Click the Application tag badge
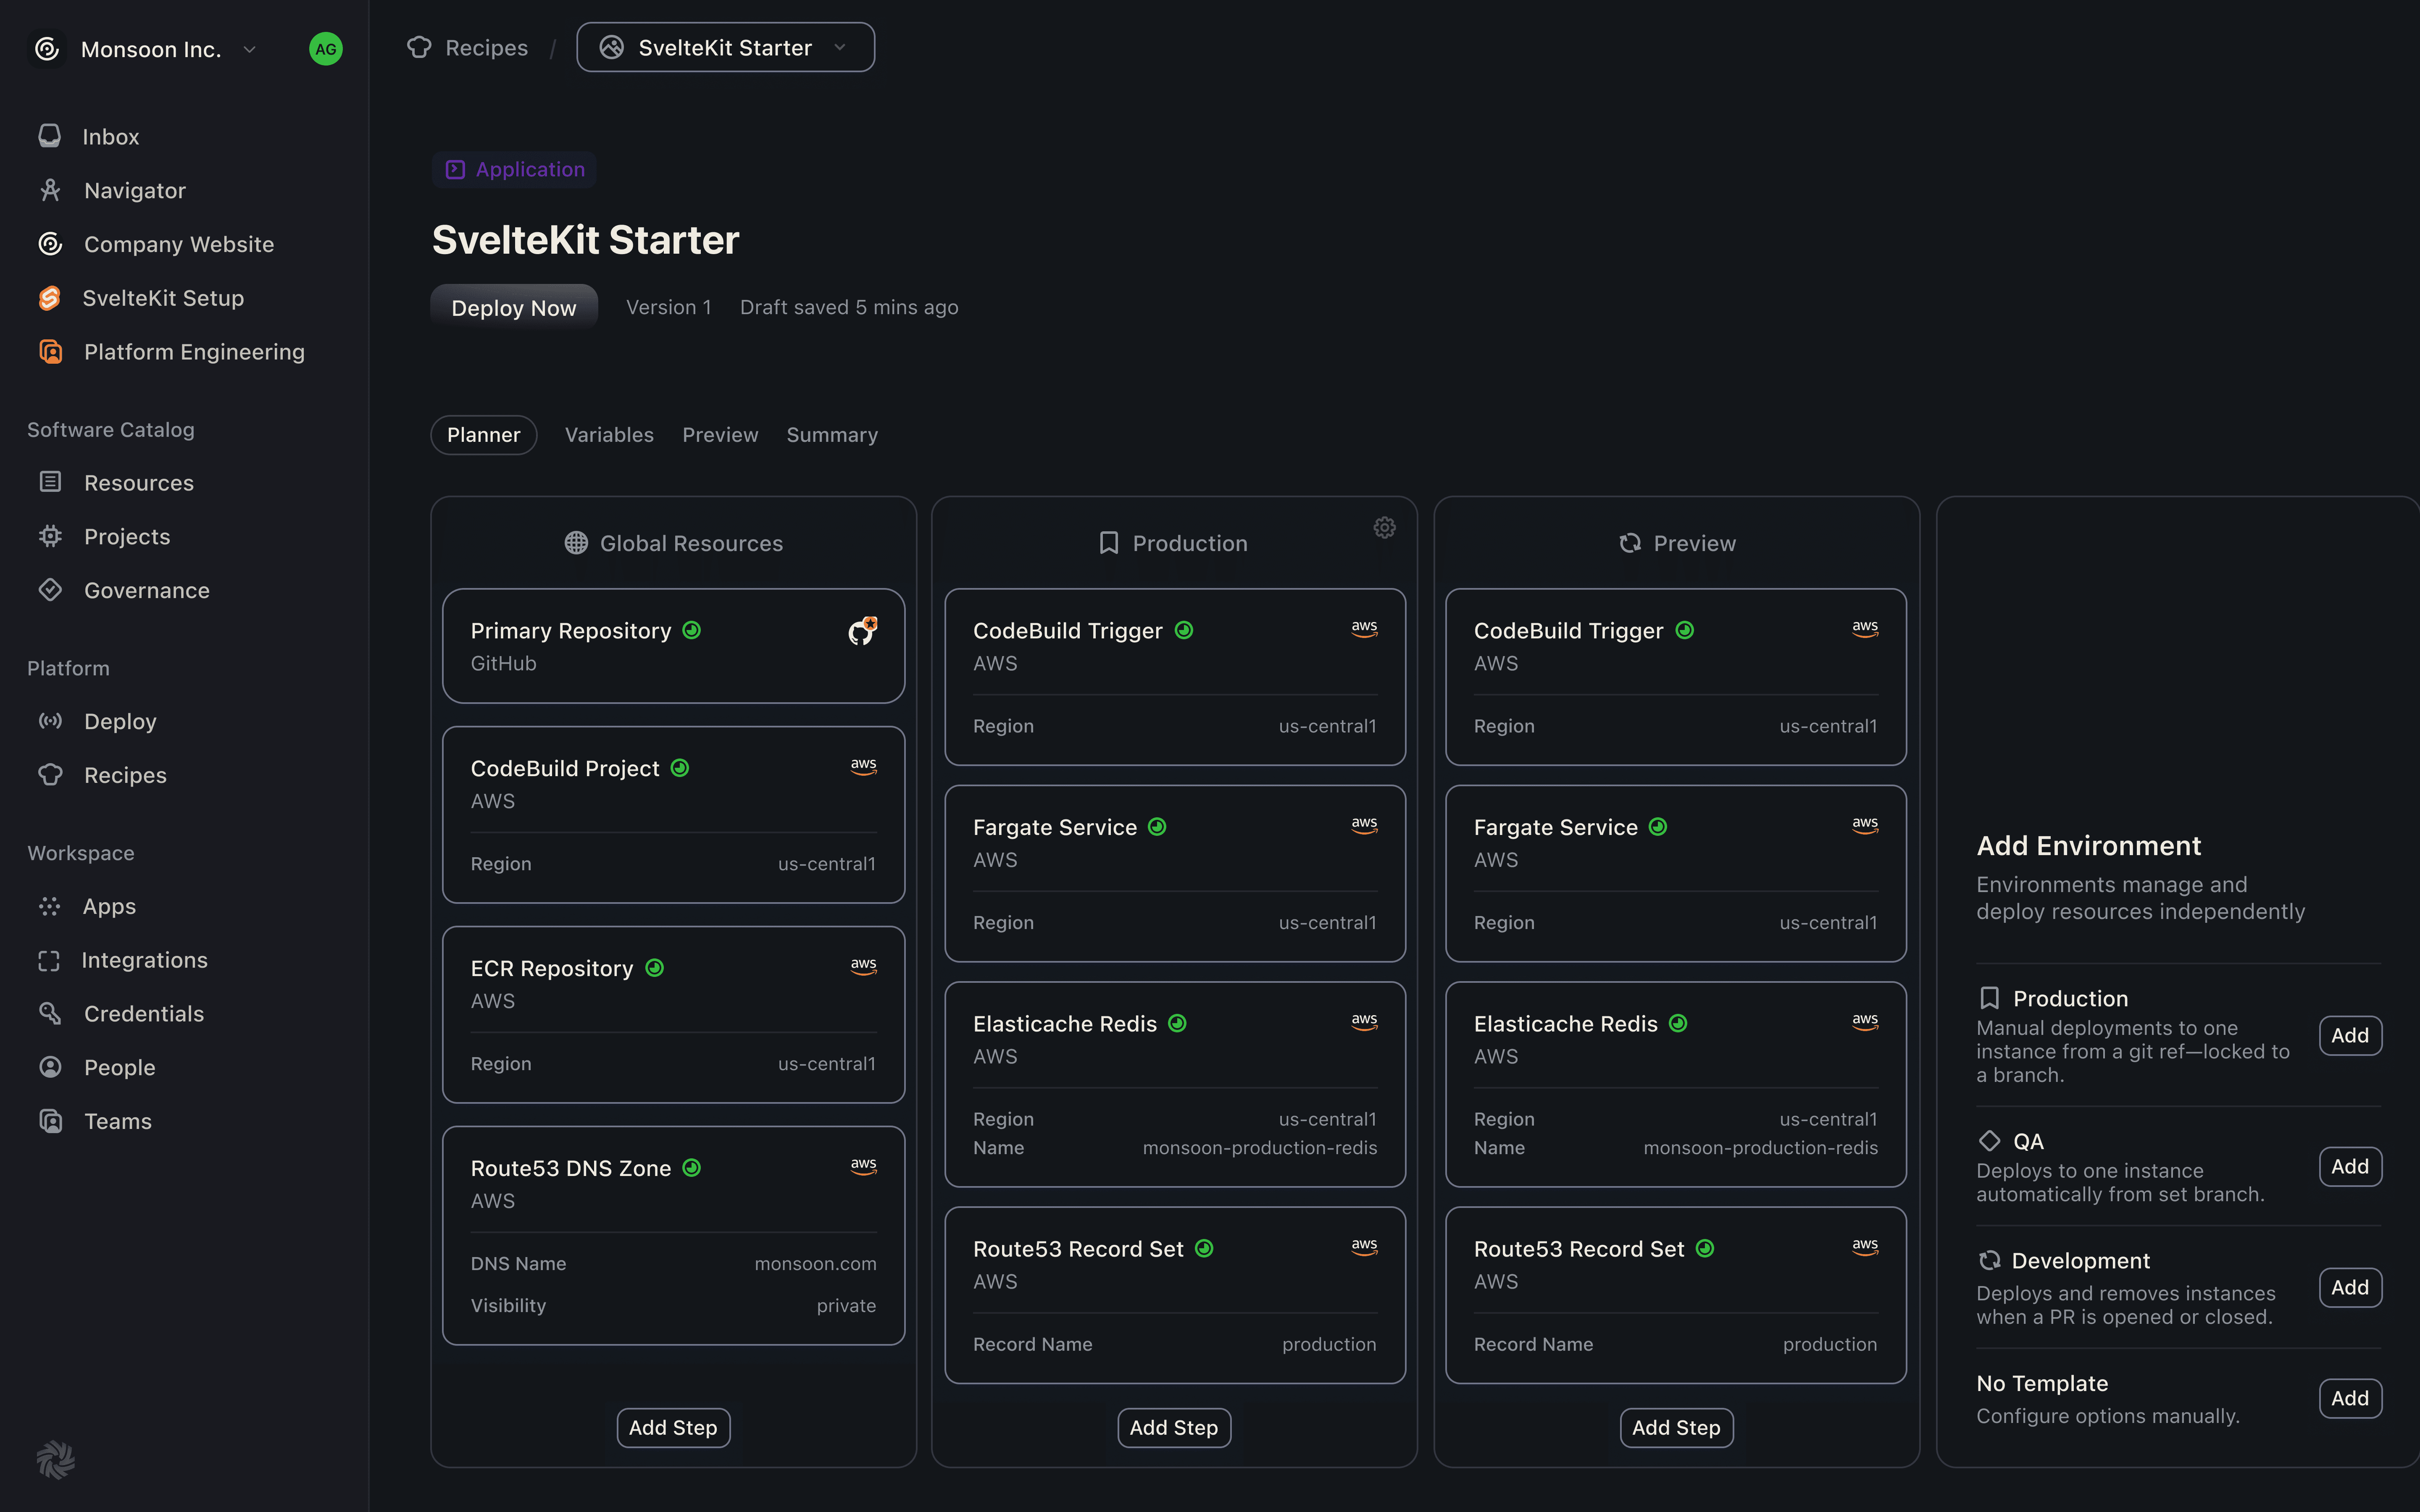Image resolution: width=2420 pixels, height=1512 pixels. pos(514,170)
